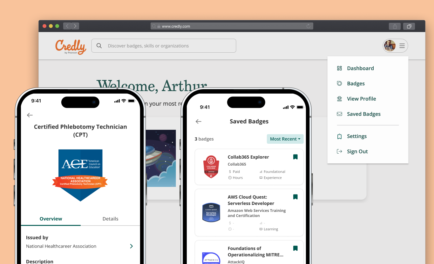
Task: Open the hamburger menu beside the avatar
Action: 402,46
